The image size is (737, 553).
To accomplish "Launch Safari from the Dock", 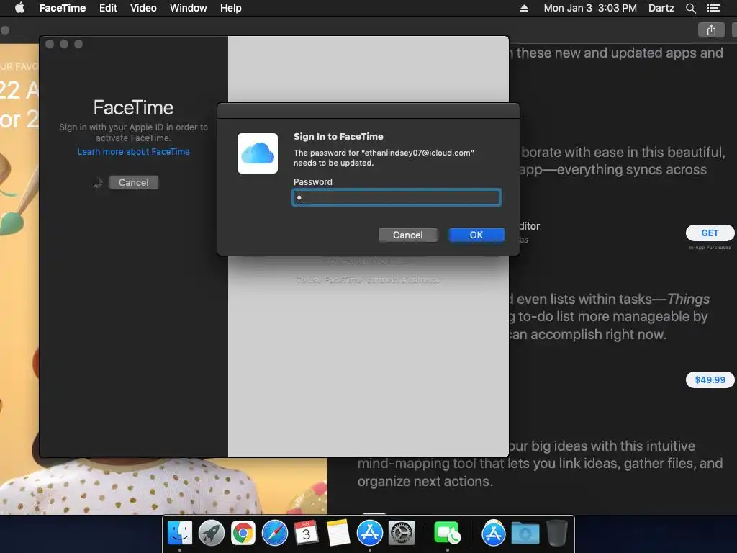I will tap(274, 533).
